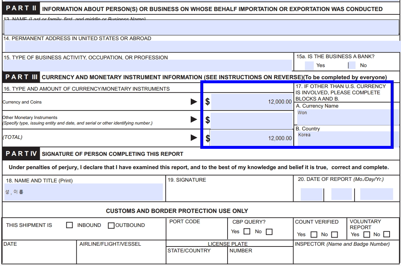The height and width of the screenshot is (266, 401).
Task: Check Yes under COUNT VERIFIED
Action: 314,235
